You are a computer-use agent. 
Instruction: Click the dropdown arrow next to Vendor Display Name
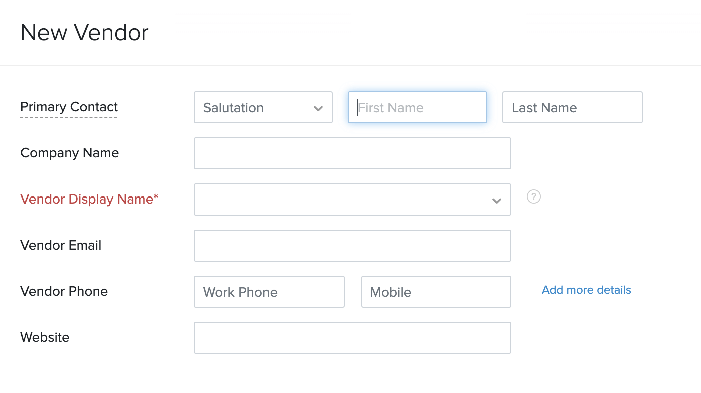pyautogui.click(x=496, y=200)
